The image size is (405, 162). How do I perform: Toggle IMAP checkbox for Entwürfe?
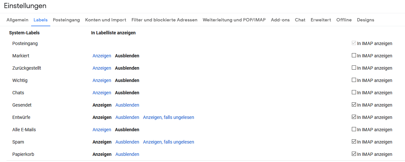point(354,117)
